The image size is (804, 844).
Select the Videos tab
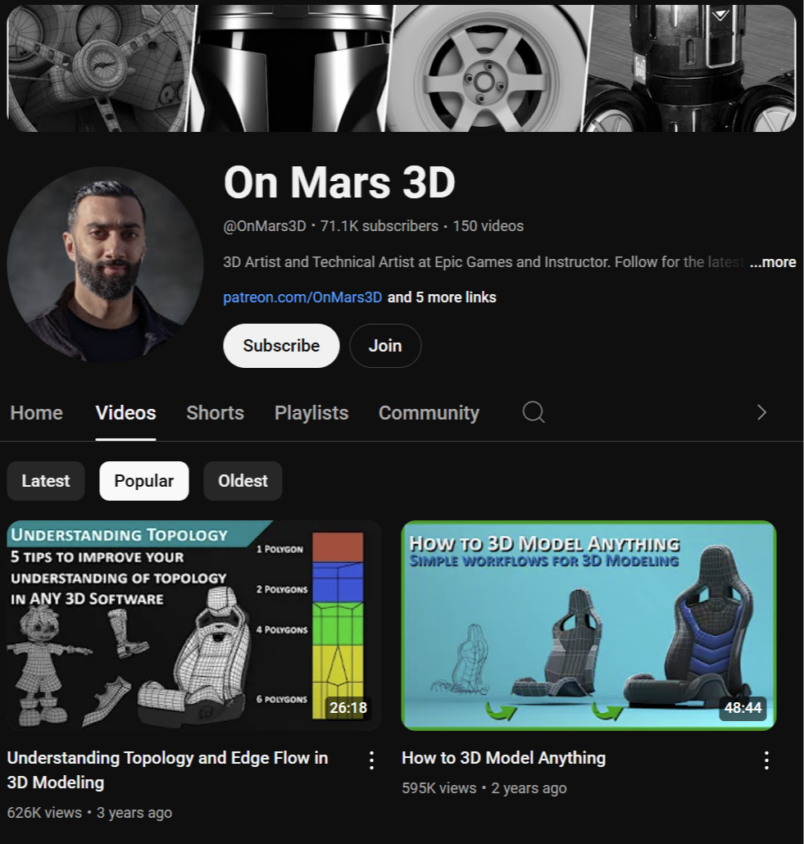click(126, 413)
